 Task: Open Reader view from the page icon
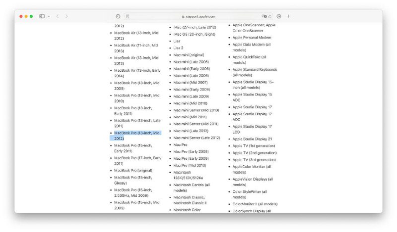click(128, 16)
